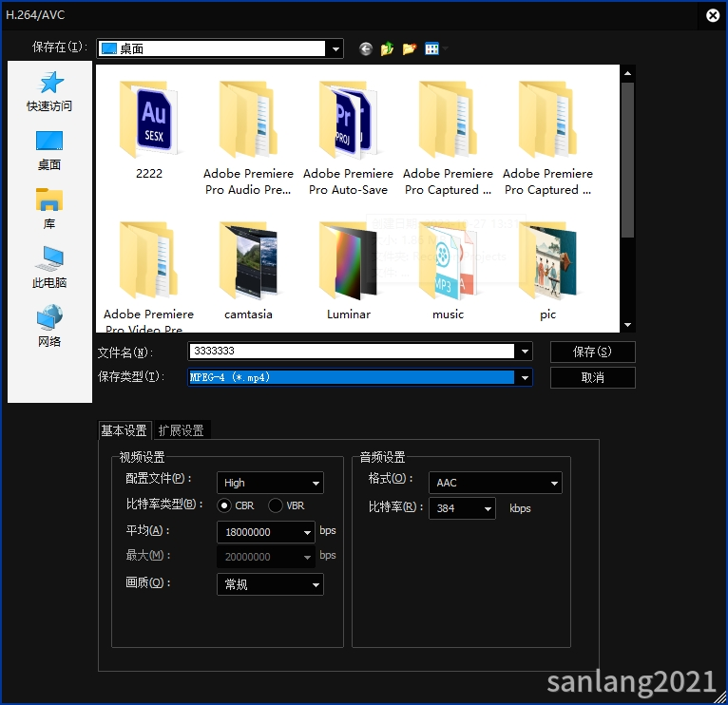Screen dimensions: 728x705
Task: Open the 配置文件 High dropdown
Action: 270,483
